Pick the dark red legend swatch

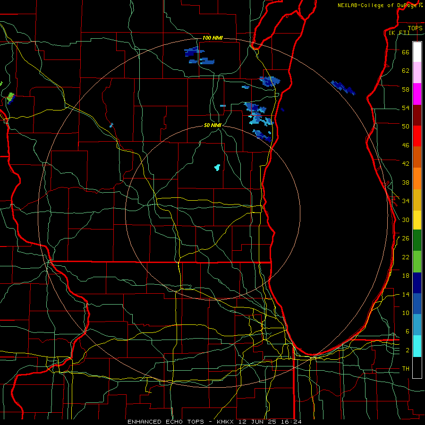tap(417, 115)
